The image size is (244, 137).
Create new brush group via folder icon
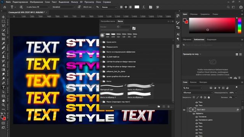(x=159, y=107)
